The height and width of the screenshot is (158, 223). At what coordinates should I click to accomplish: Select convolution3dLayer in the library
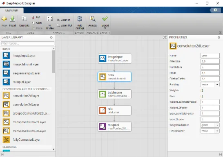(21, 104)
